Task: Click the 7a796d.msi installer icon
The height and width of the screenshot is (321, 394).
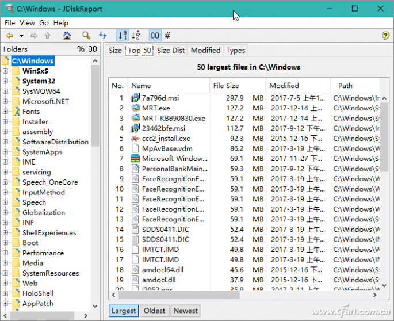Action: pos(135,98)
